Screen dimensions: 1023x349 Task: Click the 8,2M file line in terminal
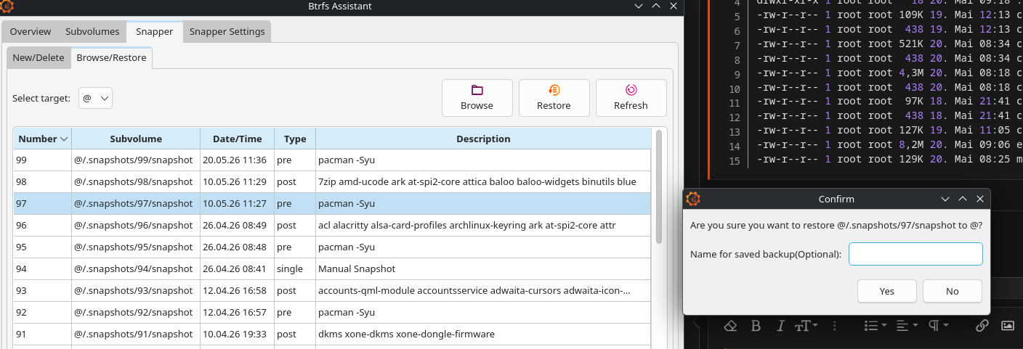(x=889, y=144)
